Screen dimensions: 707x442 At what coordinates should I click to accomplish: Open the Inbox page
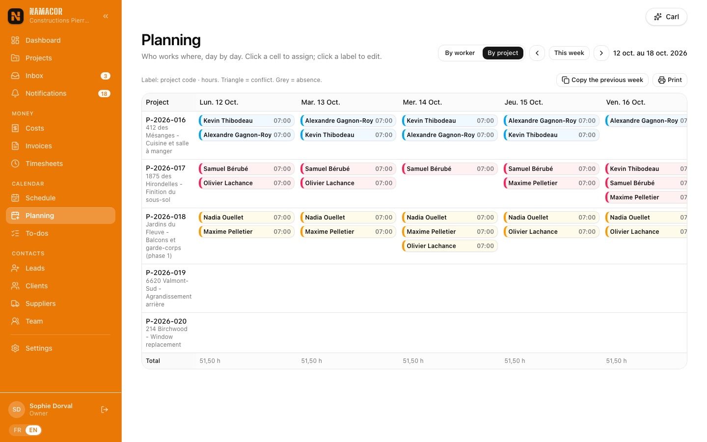click(60, 76)
